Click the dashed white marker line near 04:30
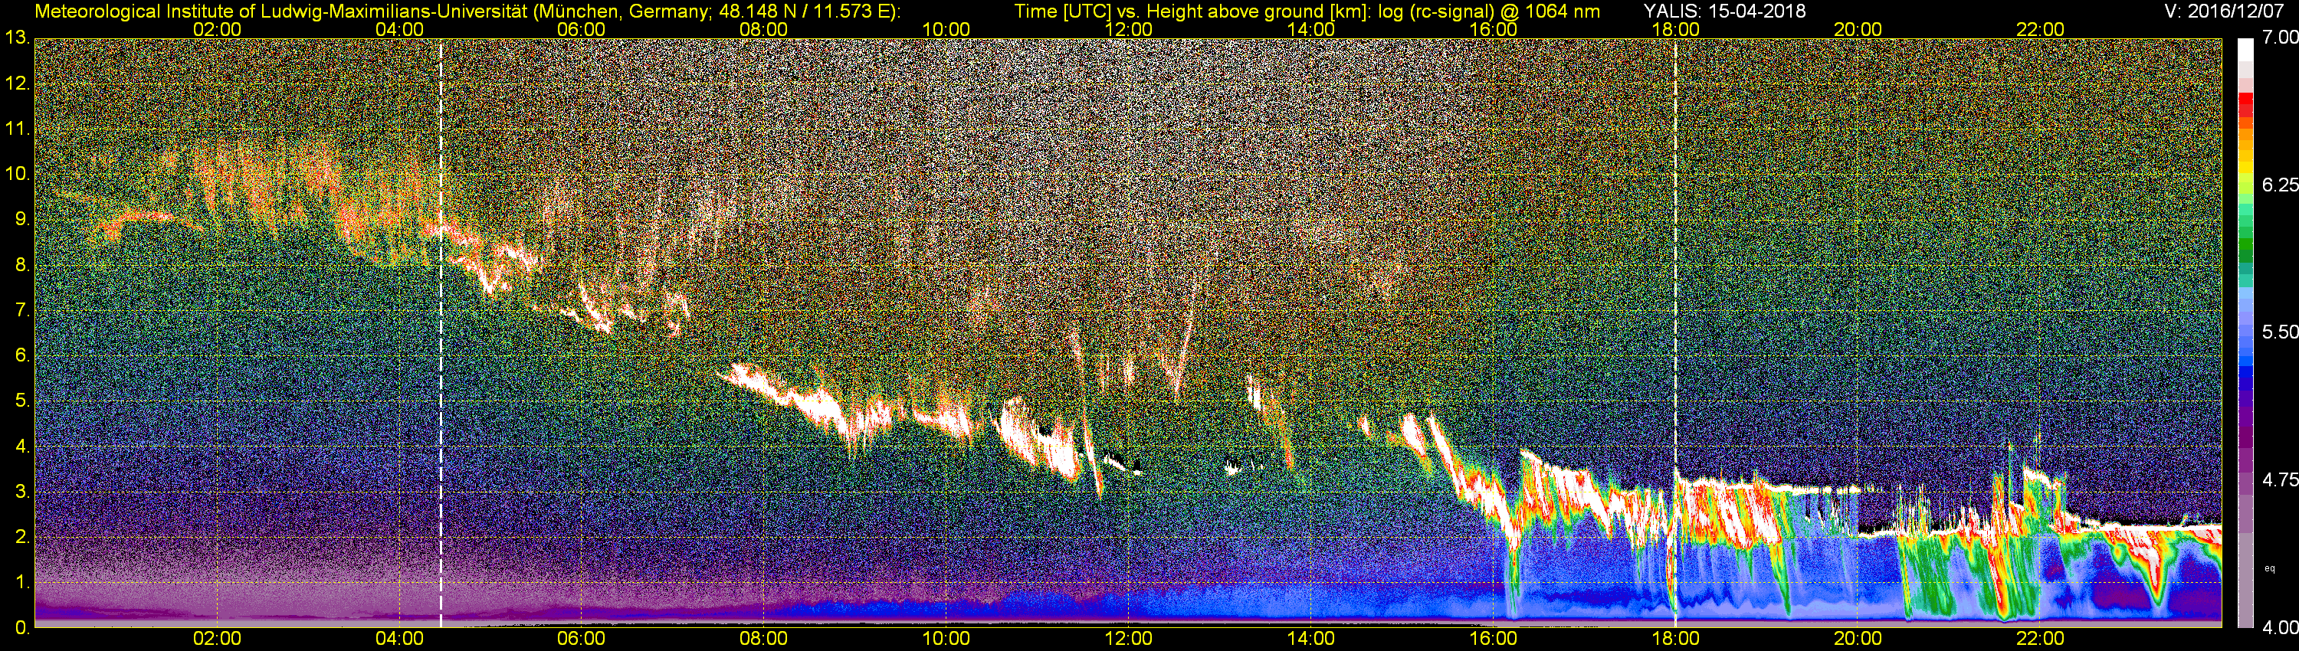The image size is (2299, 651). 441,333
